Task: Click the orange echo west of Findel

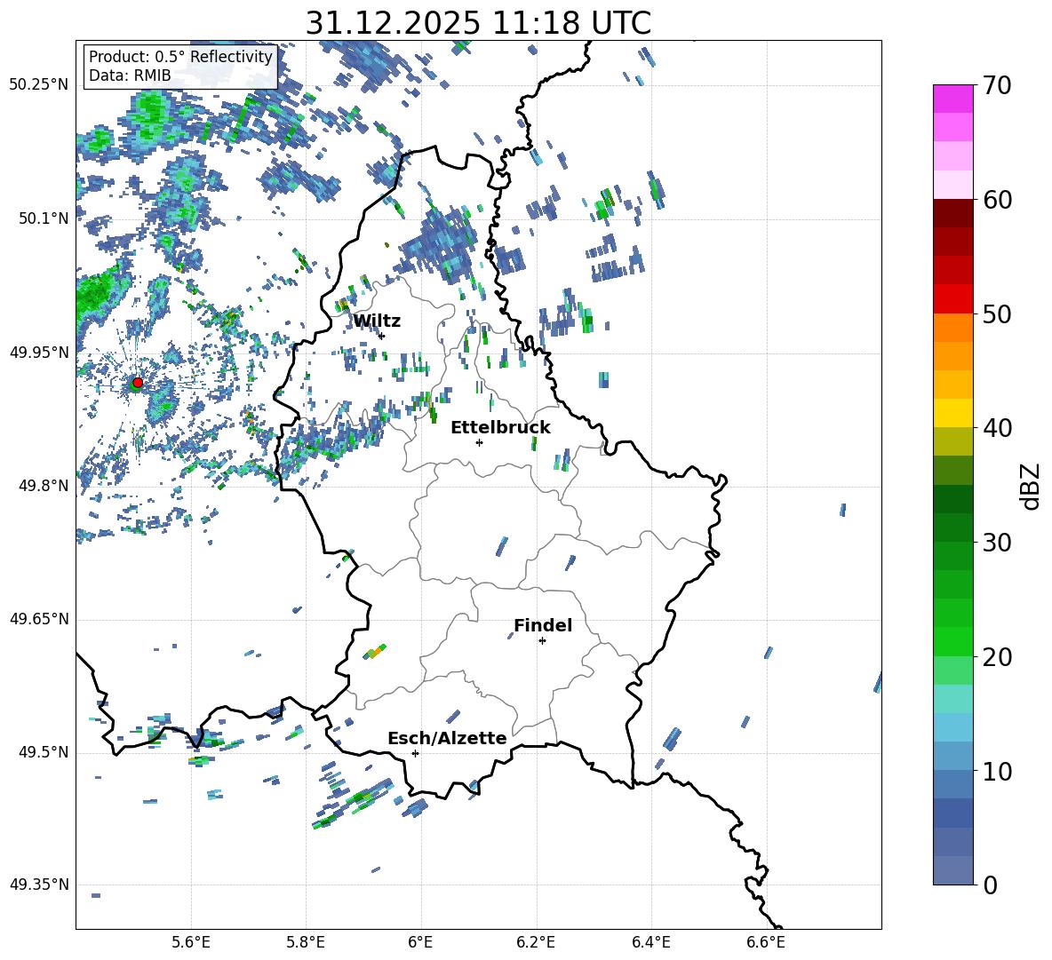Action: pos(375,651)
